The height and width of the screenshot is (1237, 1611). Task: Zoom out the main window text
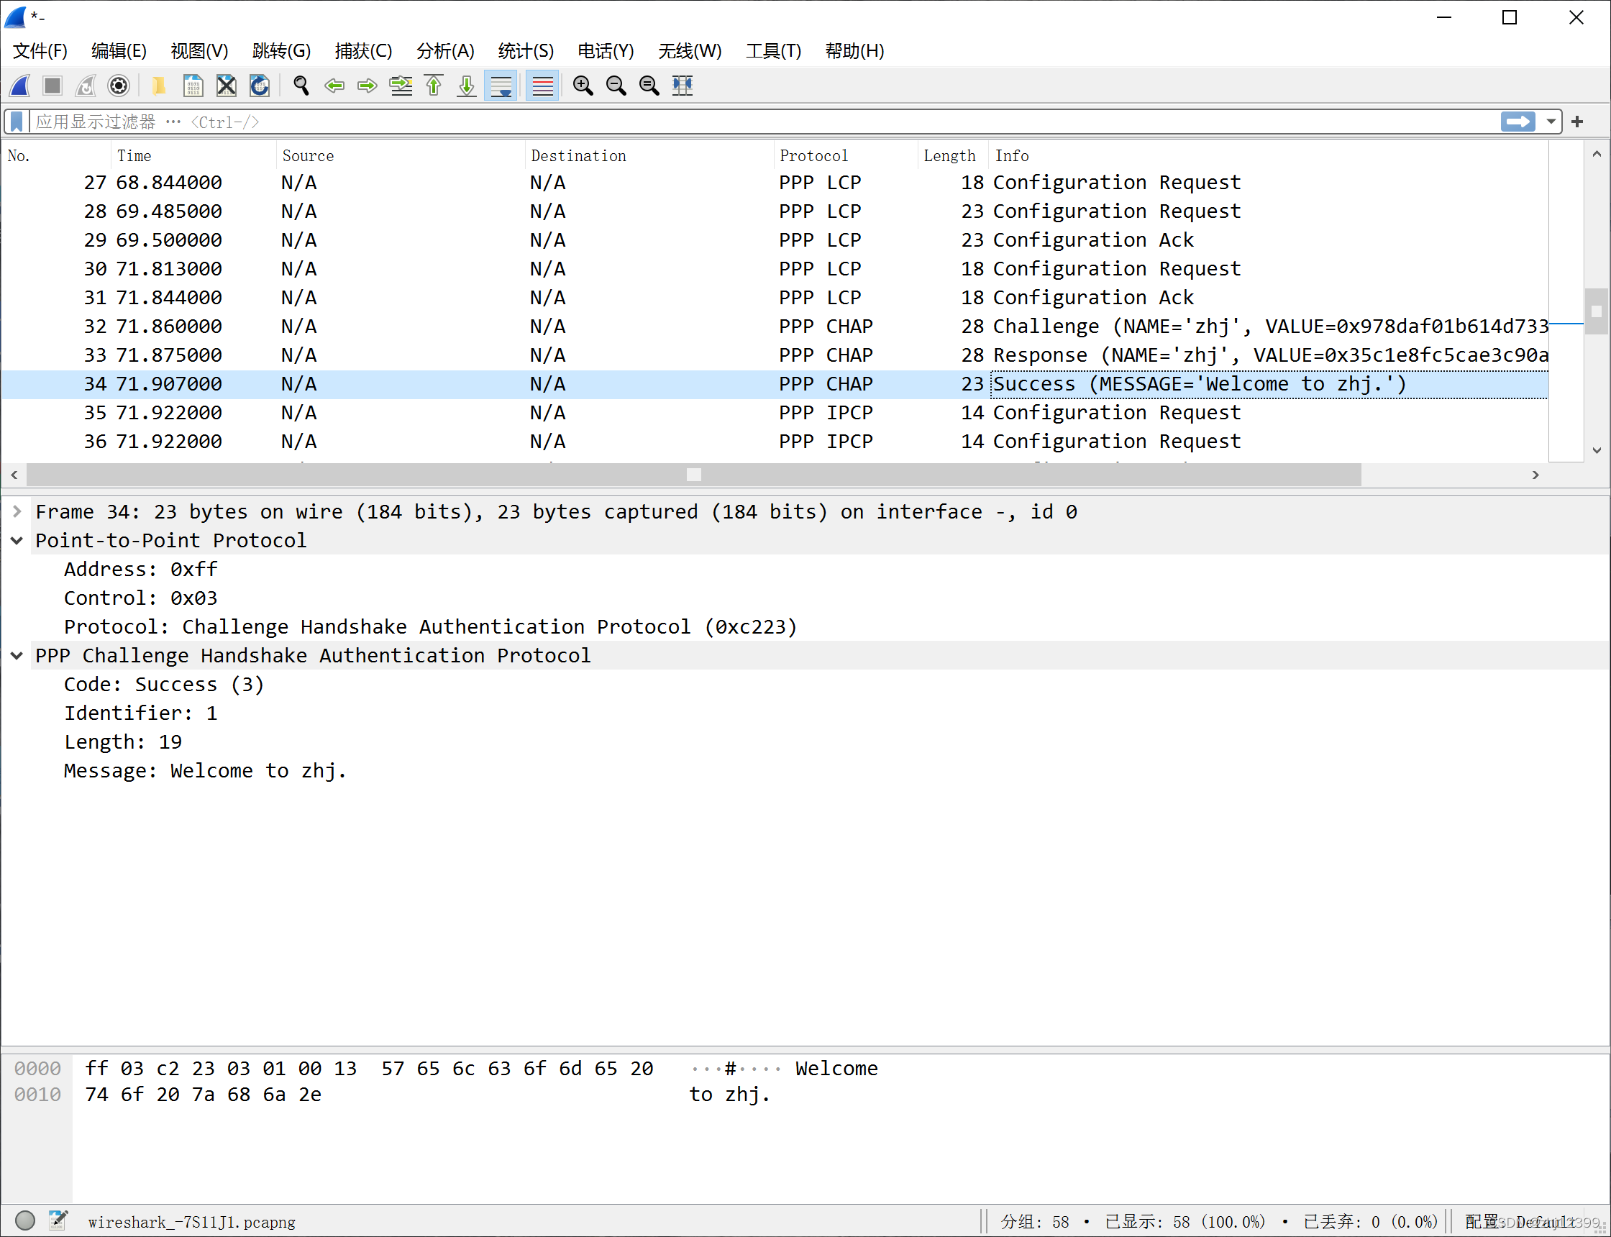coord(616,86)
